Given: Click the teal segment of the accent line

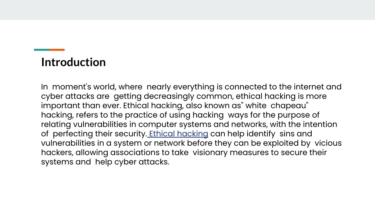Looking at the screenshot, I should point(42,50).
